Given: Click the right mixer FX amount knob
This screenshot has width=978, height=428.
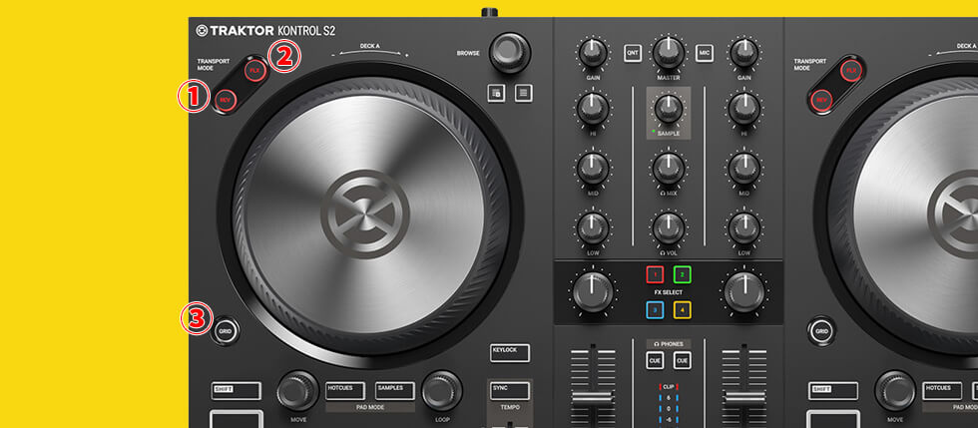Looking at the screenshot, I should click(x=744, y=292).
